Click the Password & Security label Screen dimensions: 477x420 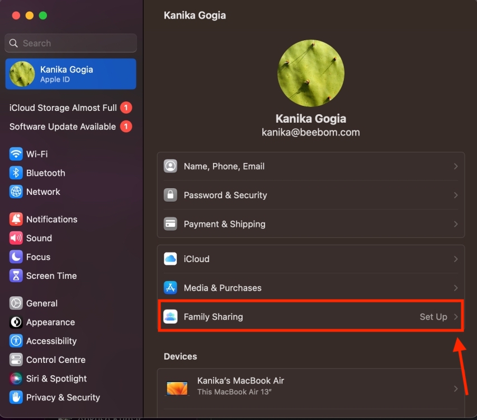pos(225,195)
